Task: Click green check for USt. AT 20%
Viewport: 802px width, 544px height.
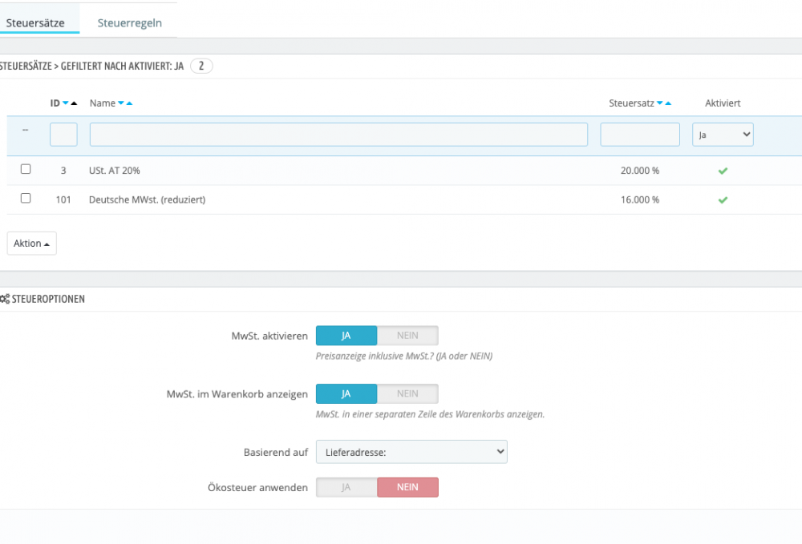Action: pos(723,171)
